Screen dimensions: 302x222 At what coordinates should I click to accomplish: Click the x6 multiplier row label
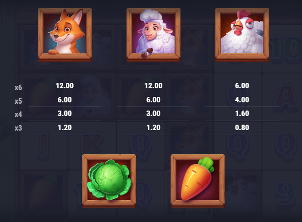click(18, 88)
